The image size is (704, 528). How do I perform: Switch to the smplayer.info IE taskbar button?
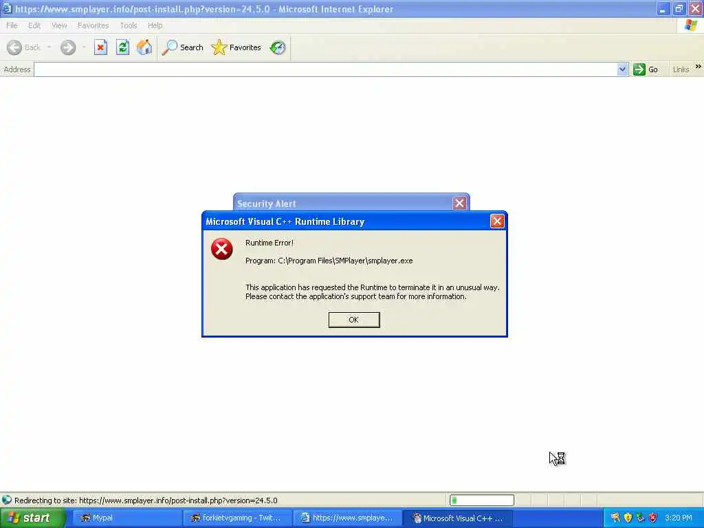pyautogui.click(x=347, y=518)
